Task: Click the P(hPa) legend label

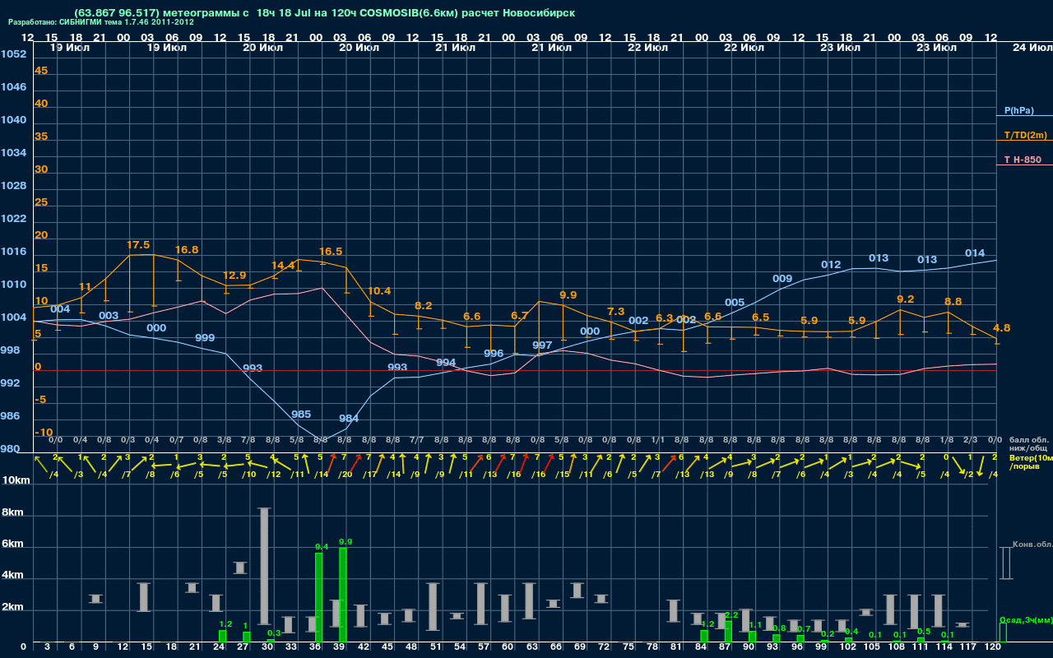Action: coord(1018,110)
